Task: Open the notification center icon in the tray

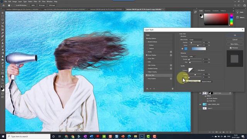Action: pos(243,136)
